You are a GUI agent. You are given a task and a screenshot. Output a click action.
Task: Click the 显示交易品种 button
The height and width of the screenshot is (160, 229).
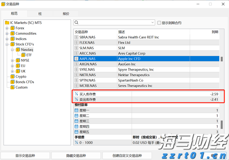tap(25, 156)
